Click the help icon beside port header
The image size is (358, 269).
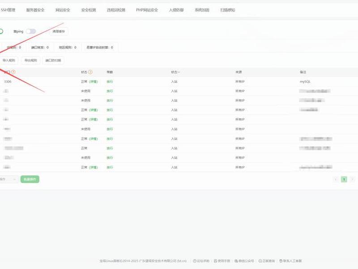(13, 72)
